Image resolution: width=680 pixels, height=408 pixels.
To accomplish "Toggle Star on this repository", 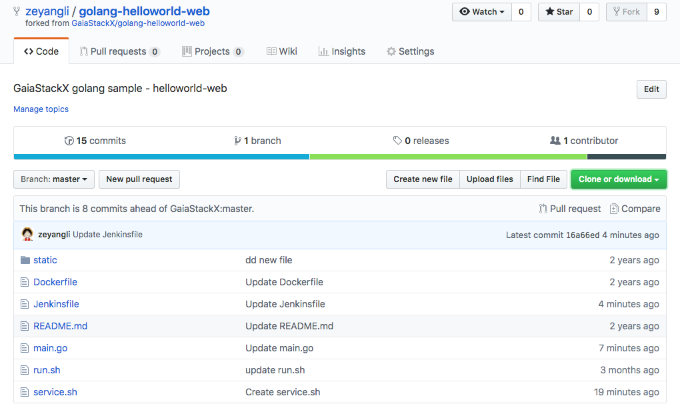I will tap(559, 12).
